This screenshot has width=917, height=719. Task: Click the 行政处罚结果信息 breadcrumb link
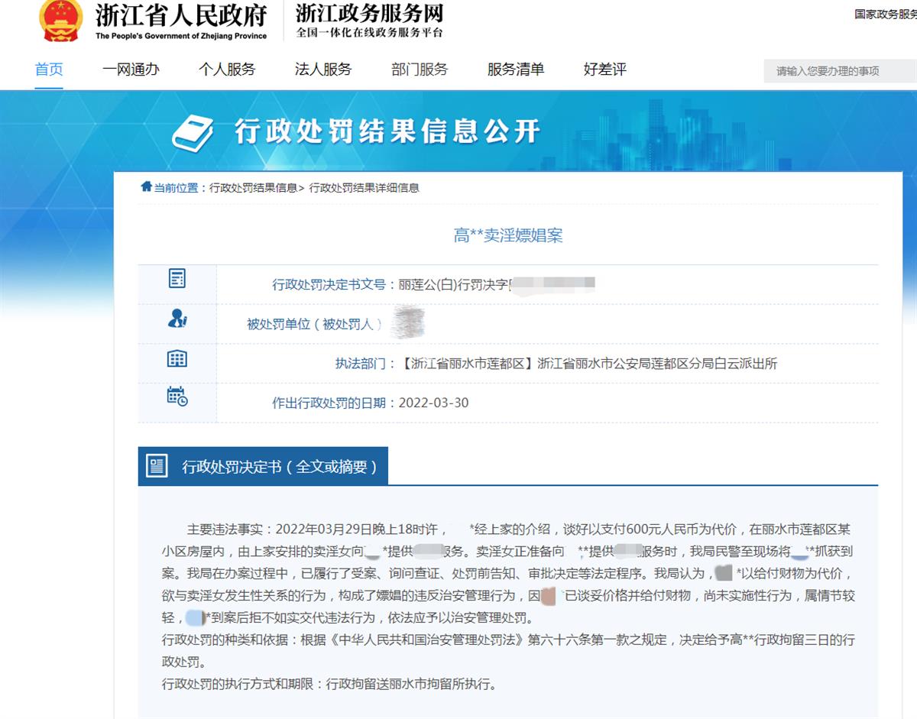pos(254,187)
